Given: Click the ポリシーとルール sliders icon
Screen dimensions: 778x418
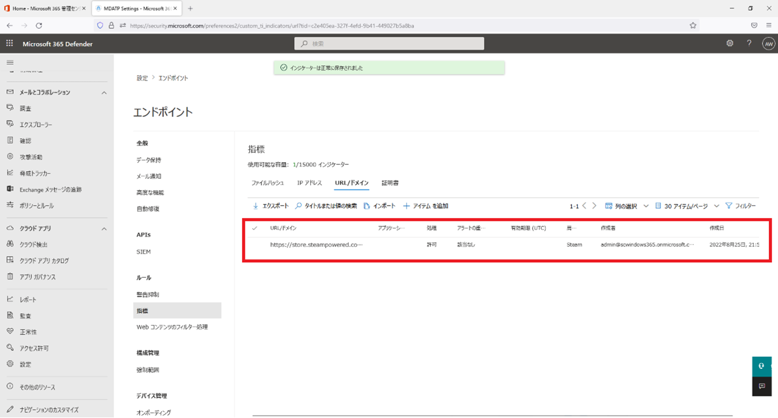Looking at the screenshot, I should (10, 205).
